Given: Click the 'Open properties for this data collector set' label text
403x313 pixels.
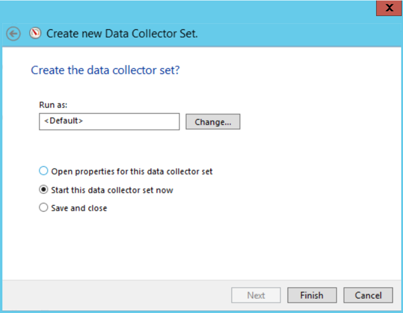Looking at the screenshot, I should [x=132, y=171].
